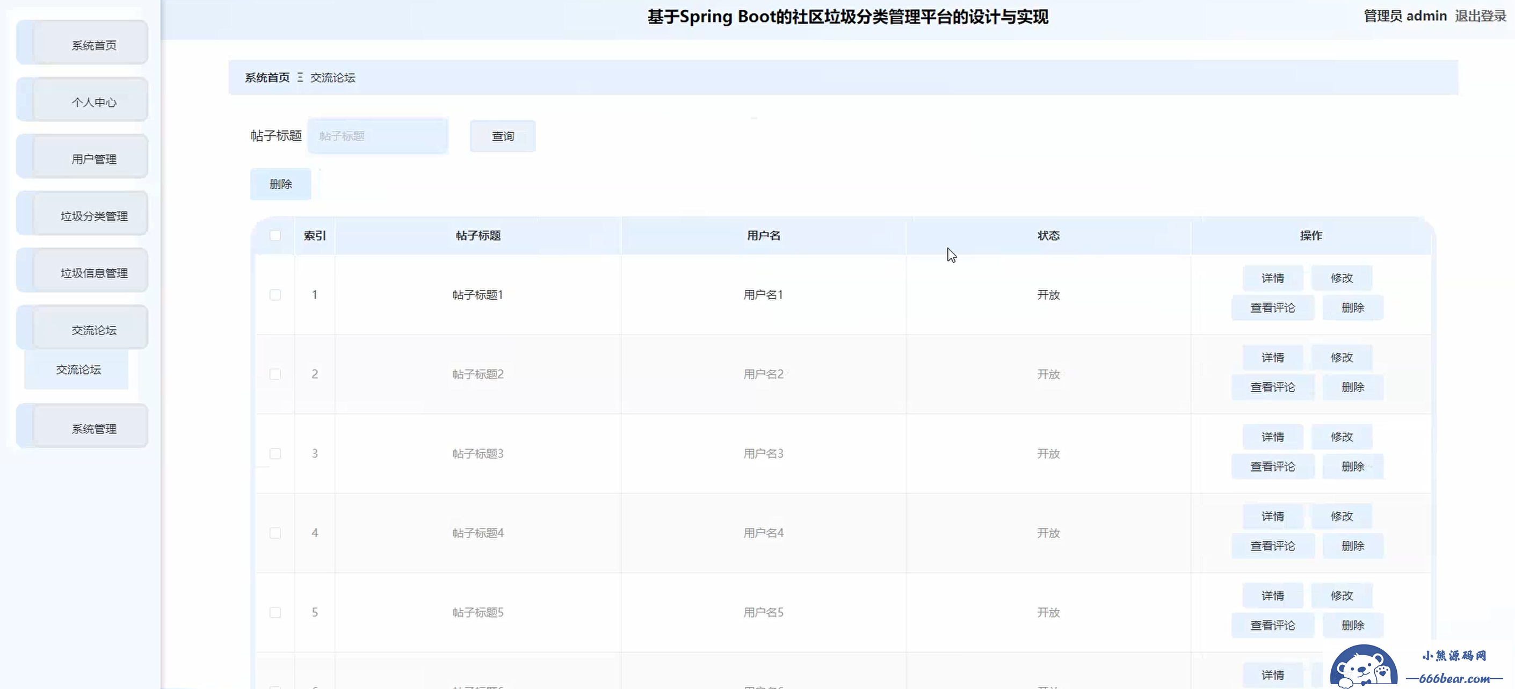
Task: Click row 删除 for 帖子标题3
Action: [1353, 467]
